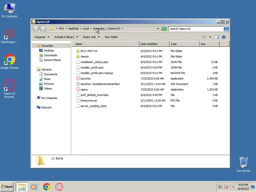Sort by Date modified column header
This screenshot has height=192, width=256.
[154, 44]
